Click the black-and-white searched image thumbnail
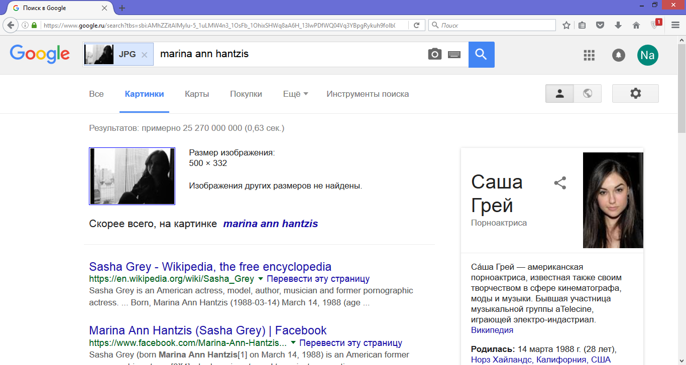 (x=132, y=176)
